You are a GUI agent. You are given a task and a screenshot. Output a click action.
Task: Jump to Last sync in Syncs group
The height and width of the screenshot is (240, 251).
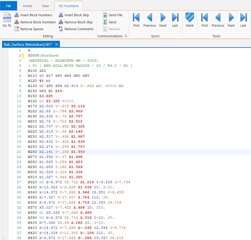click(175, 20)
